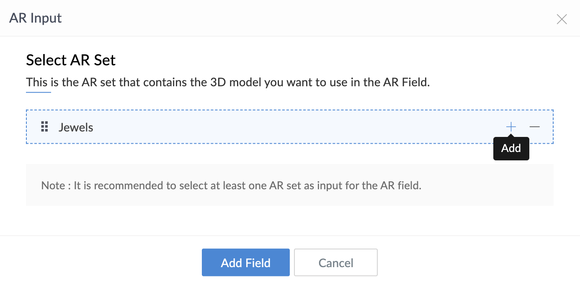This screenshot has width=580, height=286.
Task: Click the recommendation note text
Action: [231, 185]
